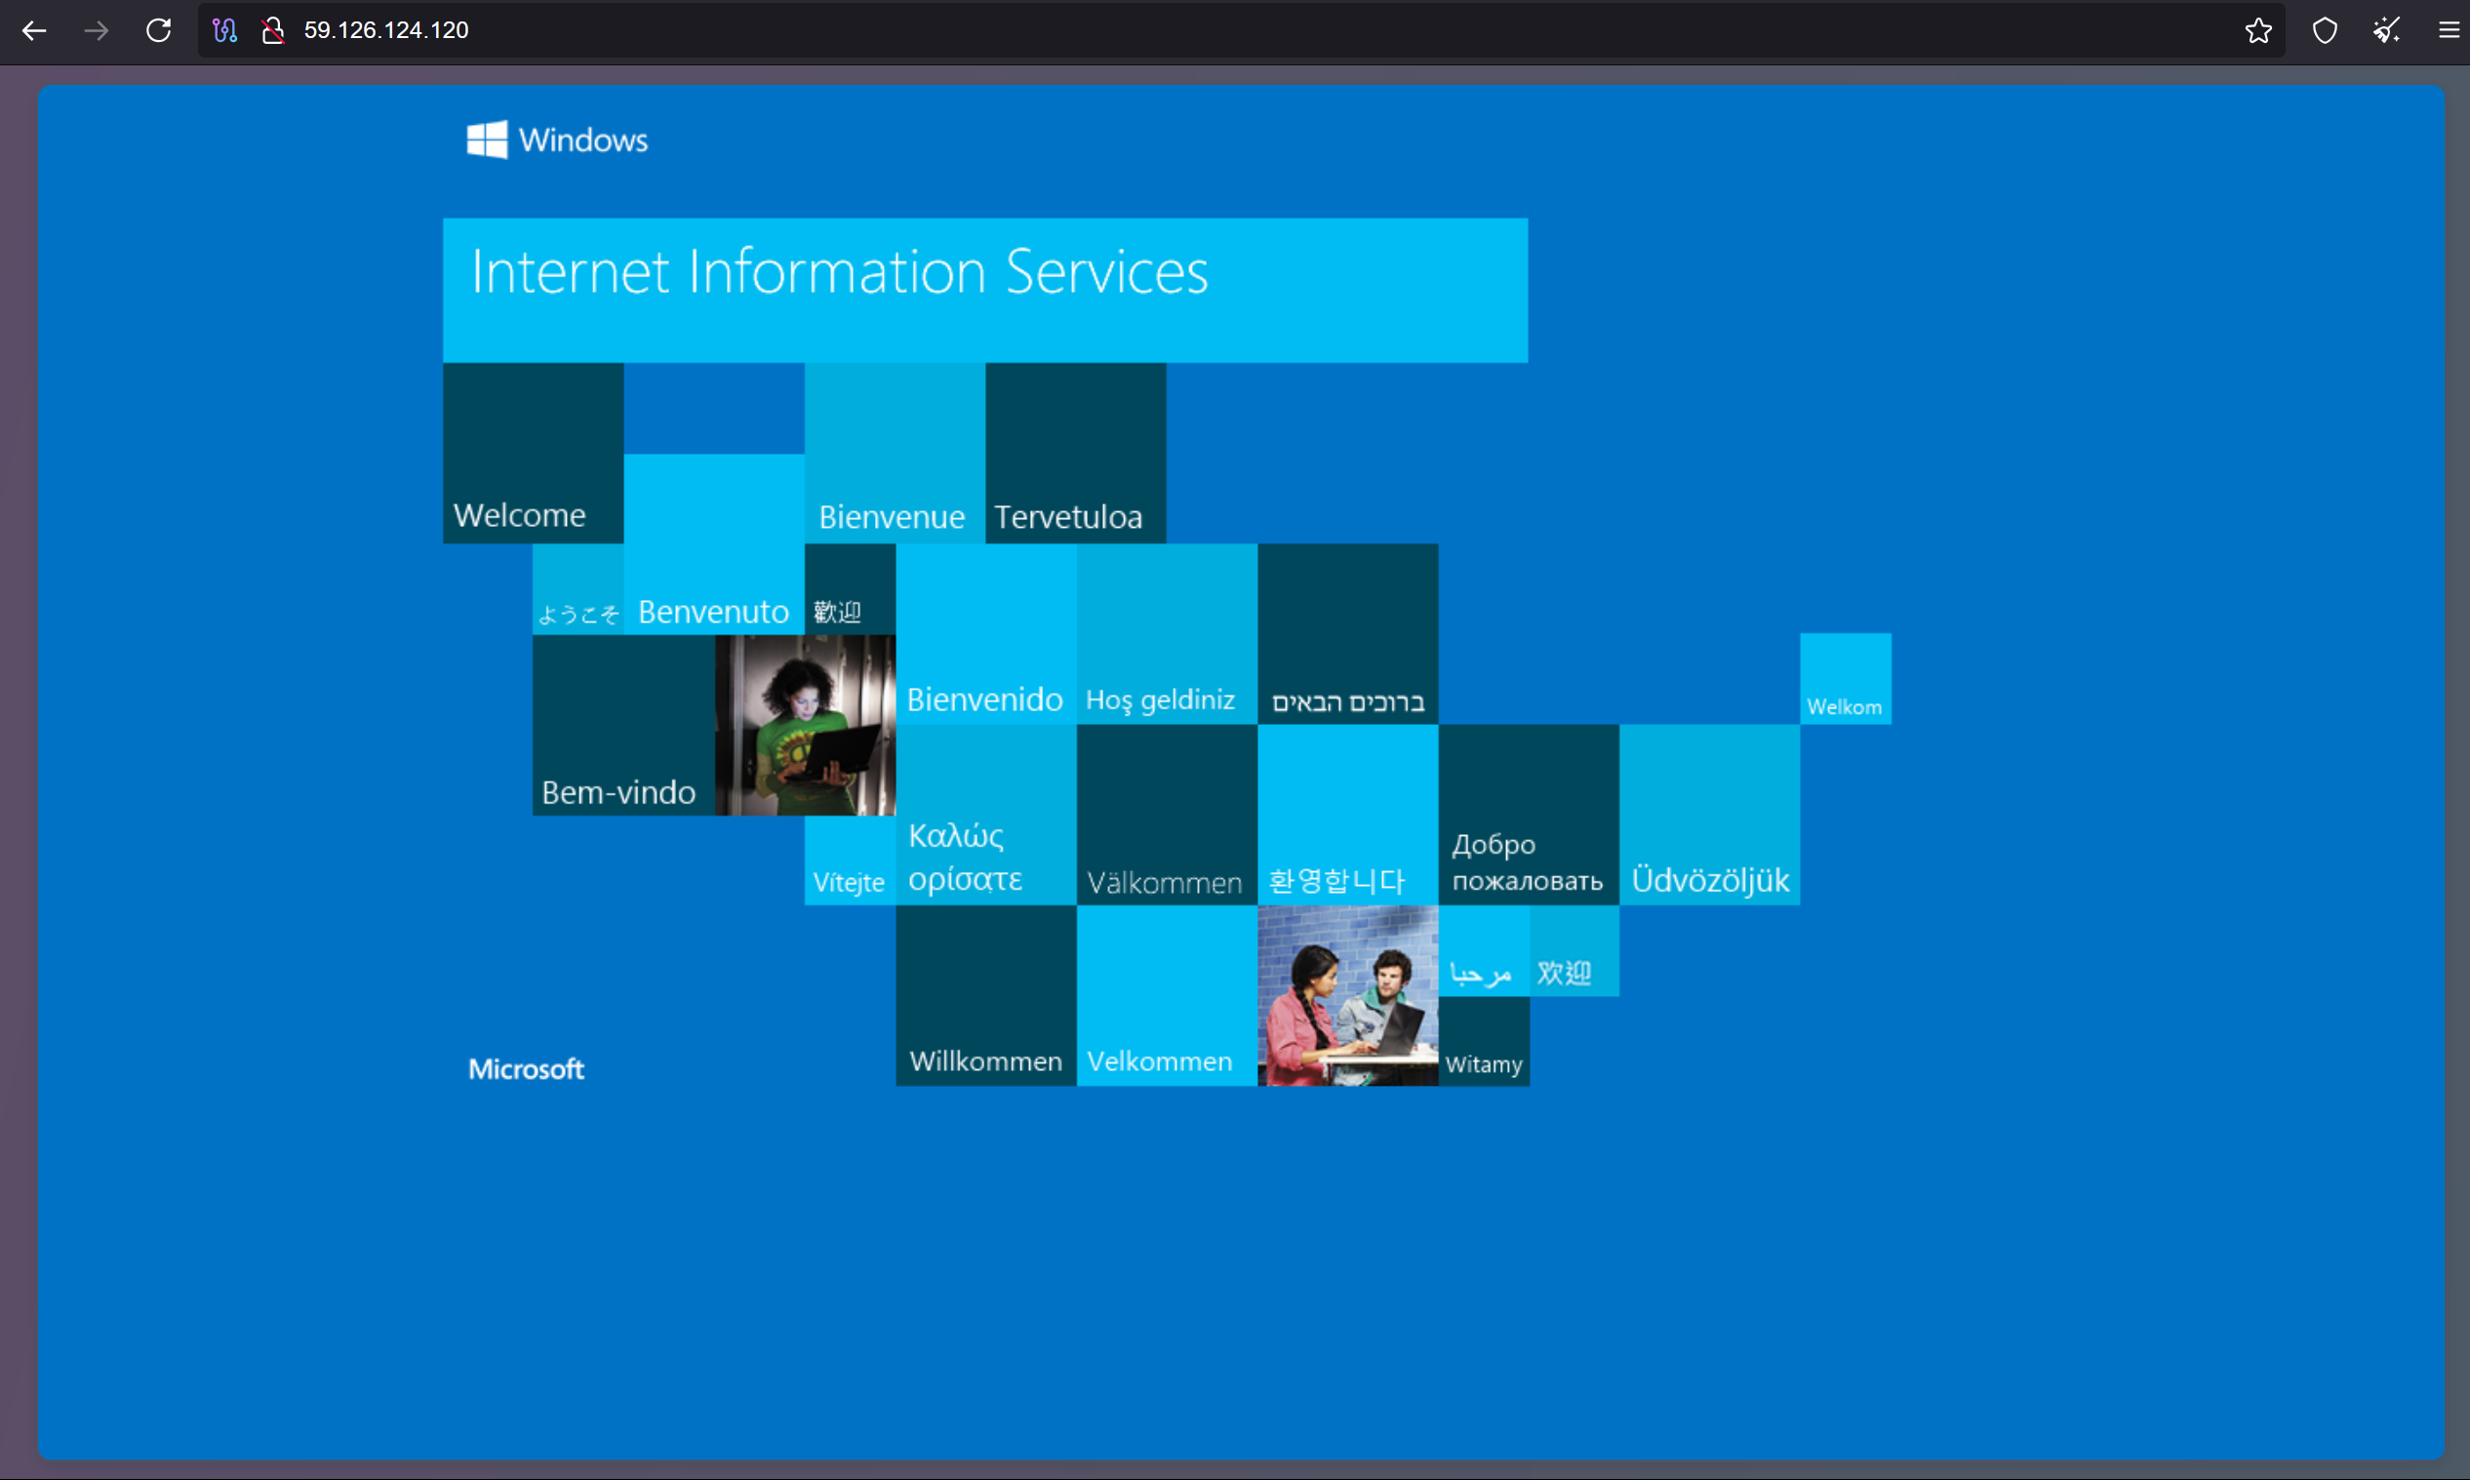
Task: Click the "Bienvenido" tile
Action: [985, 634]
